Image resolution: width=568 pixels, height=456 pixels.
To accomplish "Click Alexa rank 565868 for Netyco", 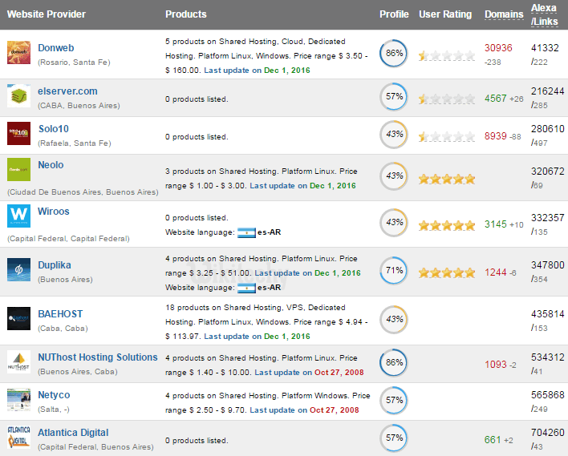I will (548, 395).
